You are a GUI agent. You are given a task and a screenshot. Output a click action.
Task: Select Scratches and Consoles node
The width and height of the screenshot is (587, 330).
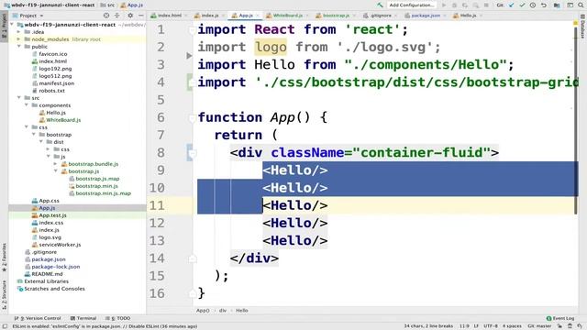(x=54, y=289)
